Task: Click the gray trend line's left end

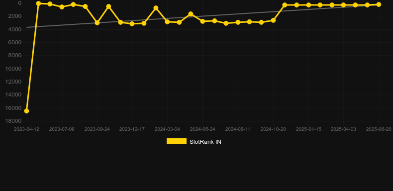Action: click(27, 27)
